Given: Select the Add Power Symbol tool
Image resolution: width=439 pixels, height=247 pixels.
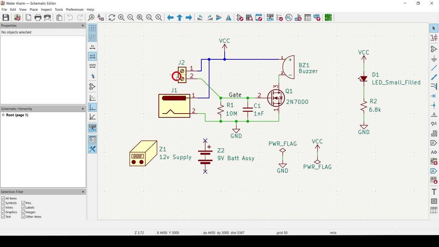Looking at the screenshot, I should 434,59.
